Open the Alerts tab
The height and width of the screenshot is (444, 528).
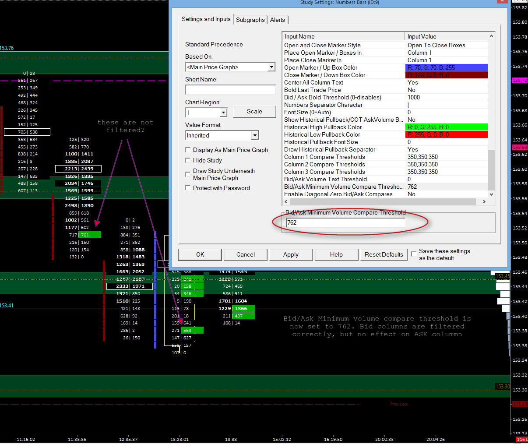coord(277,20)
